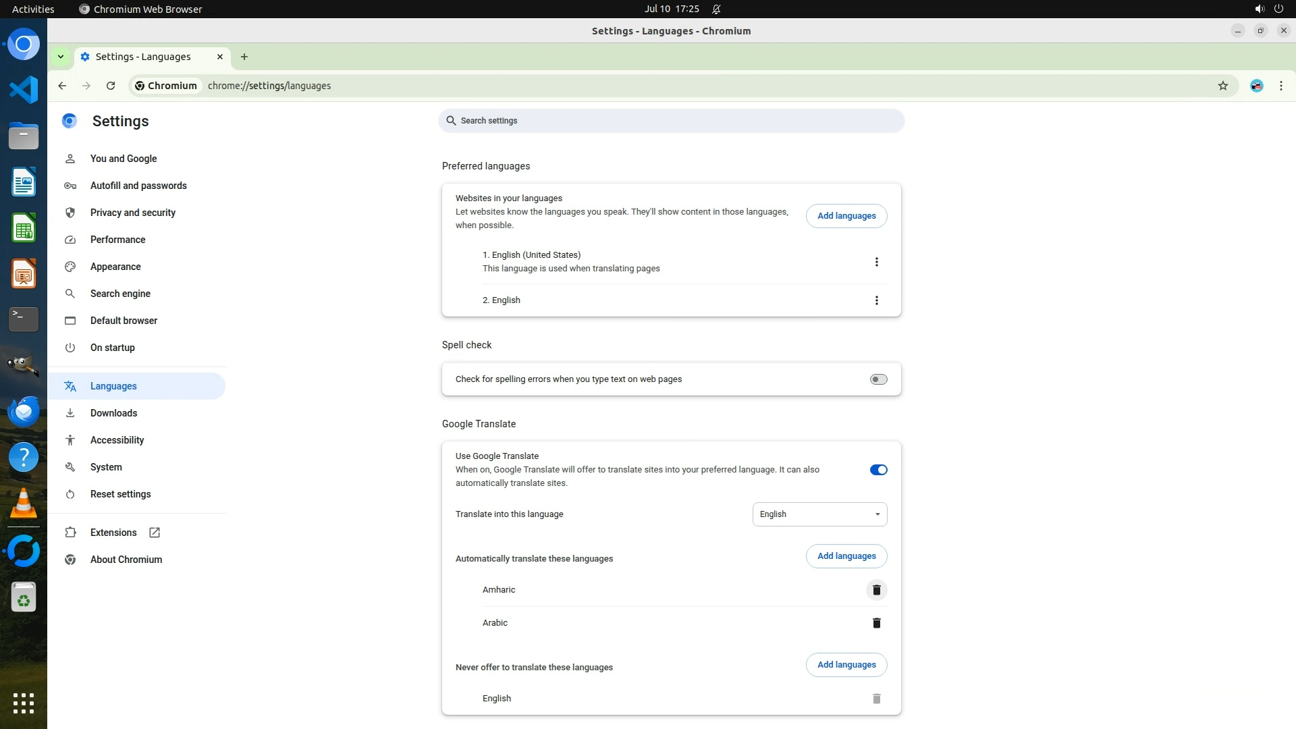Open Privacy and security settings

[133, 213]
